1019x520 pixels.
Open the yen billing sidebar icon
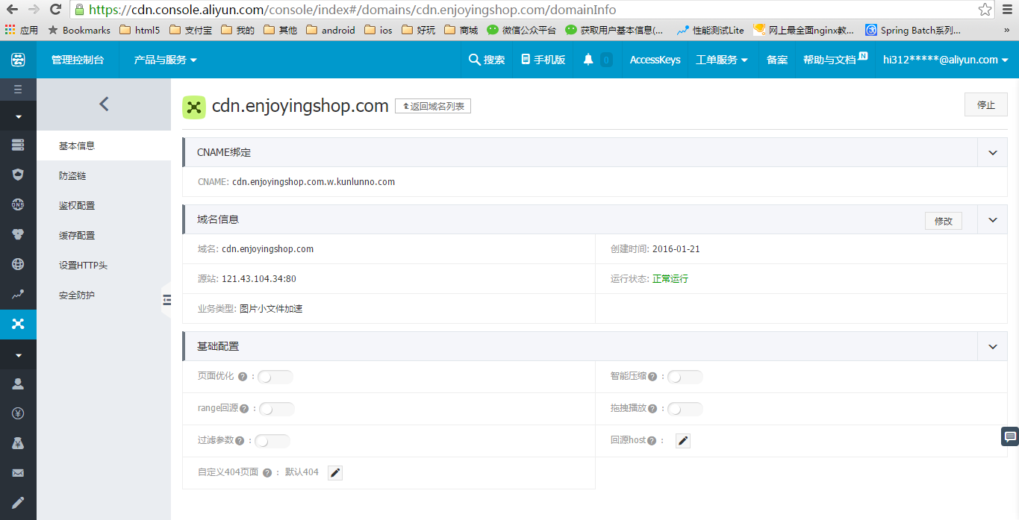[18, 413]
